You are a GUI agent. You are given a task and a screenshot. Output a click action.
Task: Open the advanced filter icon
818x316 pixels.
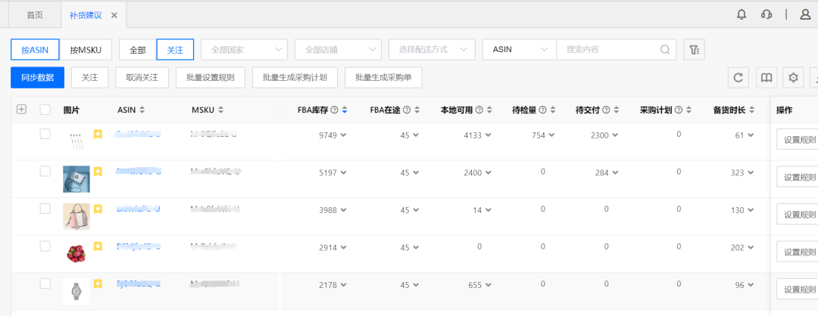pos(694,49)
